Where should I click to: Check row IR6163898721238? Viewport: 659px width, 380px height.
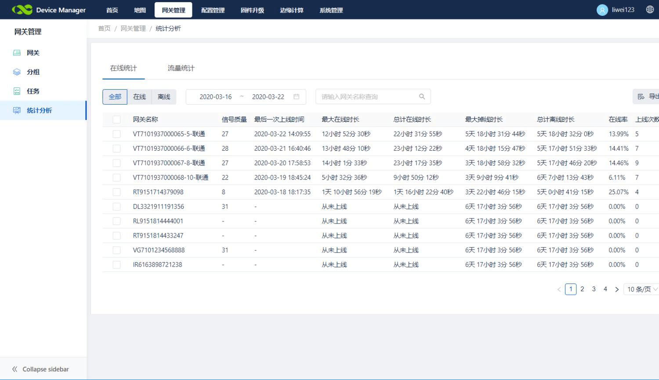[116, 264]
